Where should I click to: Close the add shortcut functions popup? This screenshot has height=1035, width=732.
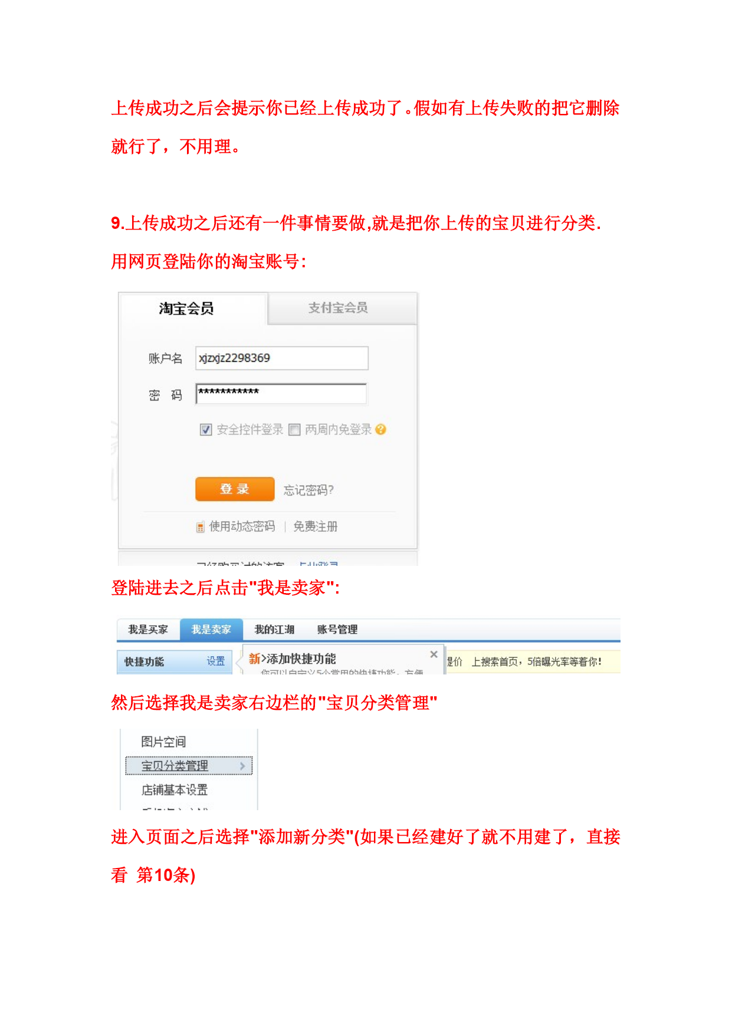coord(434,654)
